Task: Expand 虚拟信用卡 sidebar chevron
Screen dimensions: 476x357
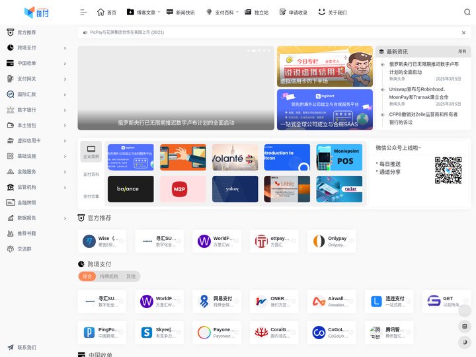Action: [65, 141]
